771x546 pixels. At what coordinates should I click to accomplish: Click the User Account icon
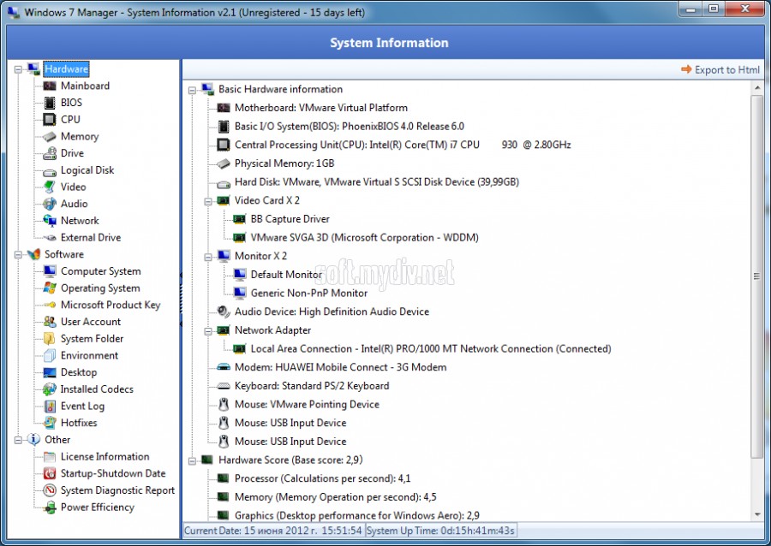coord(50,322)
